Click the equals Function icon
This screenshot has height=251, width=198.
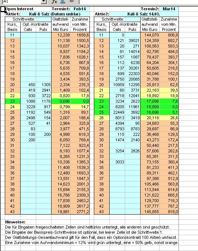click(x=71, y=1)
